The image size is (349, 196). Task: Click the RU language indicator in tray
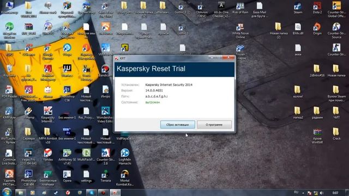point(296,192)
